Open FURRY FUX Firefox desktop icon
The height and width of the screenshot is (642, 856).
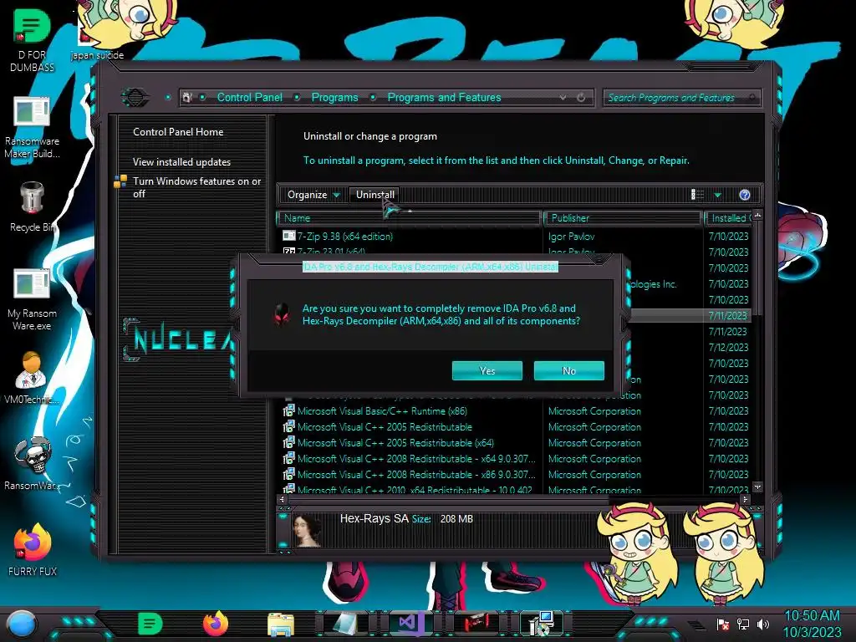(33, 550)
